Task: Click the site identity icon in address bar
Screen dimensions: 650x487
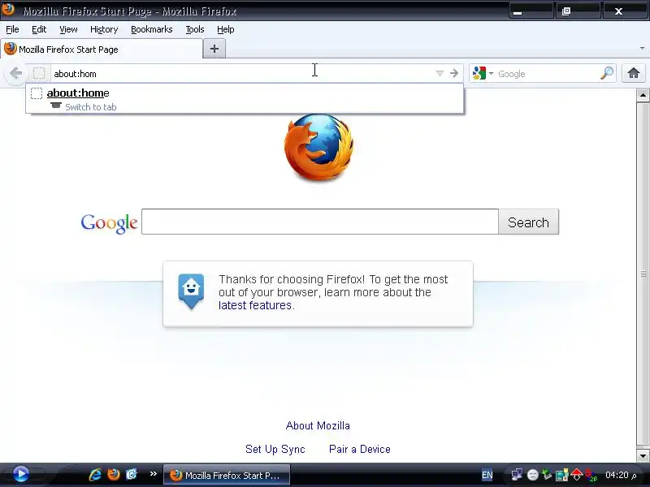Action: click(x=39, y=73)
